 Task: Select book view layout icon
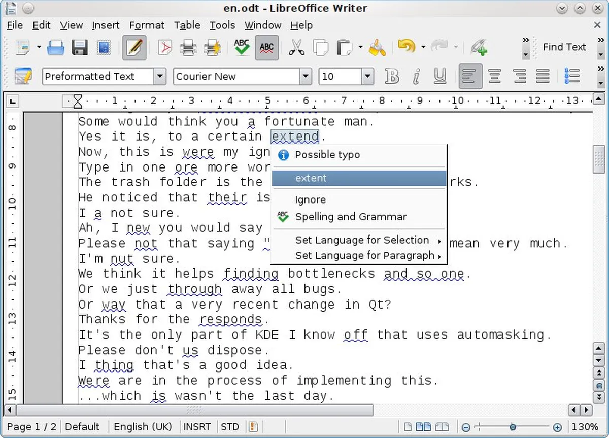pos(443,427)
